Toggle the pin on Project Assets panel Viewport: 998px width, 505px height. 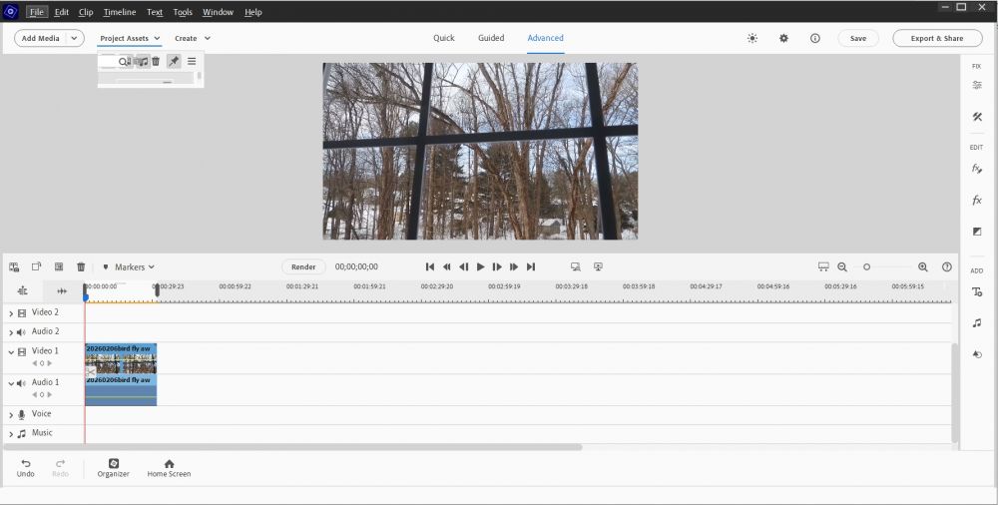[x=174, y=61]
